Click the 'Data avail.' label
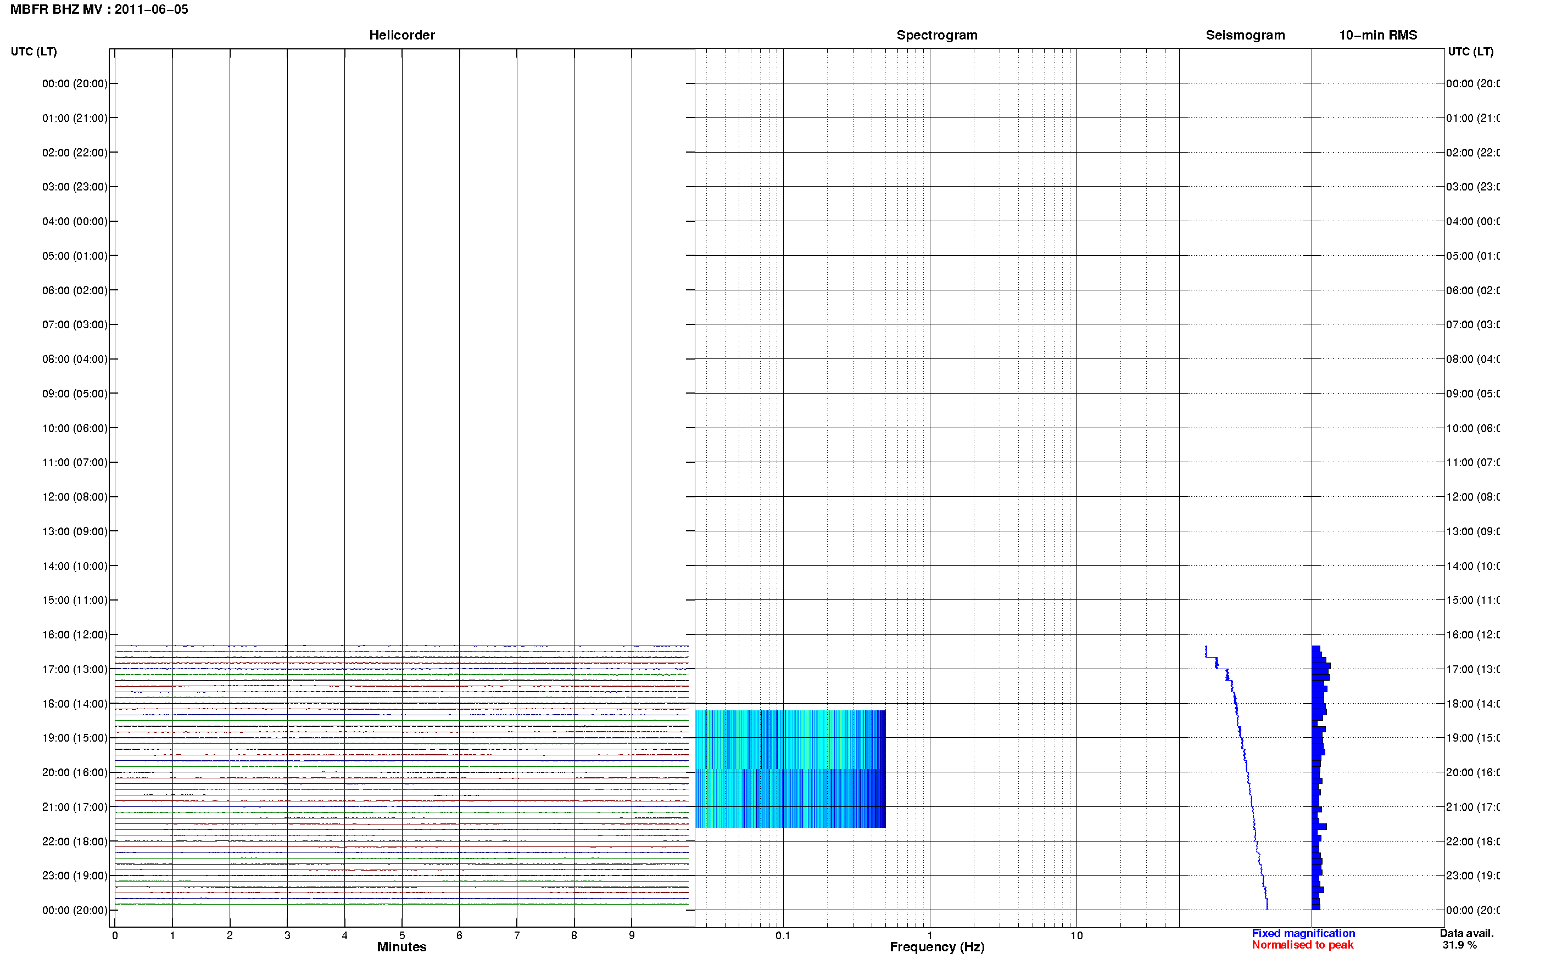This screenshot has width=1562, height=976. pos(1466,933)
